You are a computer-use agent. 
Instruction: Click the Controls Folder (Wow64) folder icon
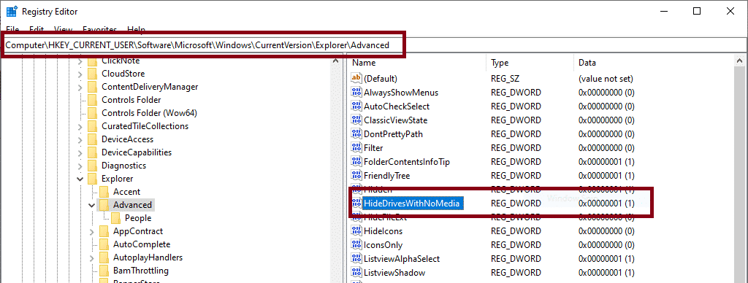pyautogui.click(x=92, y=113)
